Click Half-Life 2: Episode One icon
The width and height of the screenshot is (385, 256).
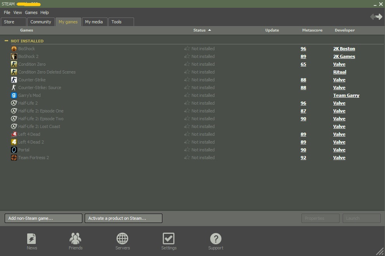point(14,111)
